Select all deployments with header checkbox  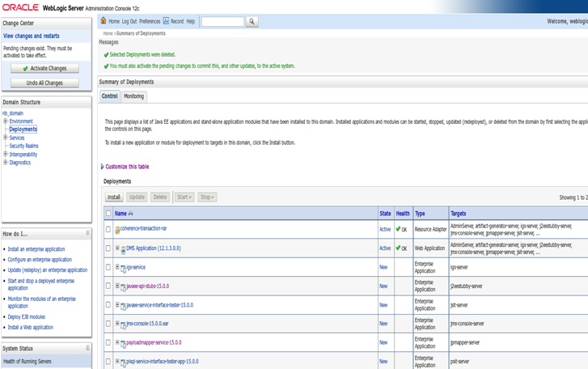[108, 213]
